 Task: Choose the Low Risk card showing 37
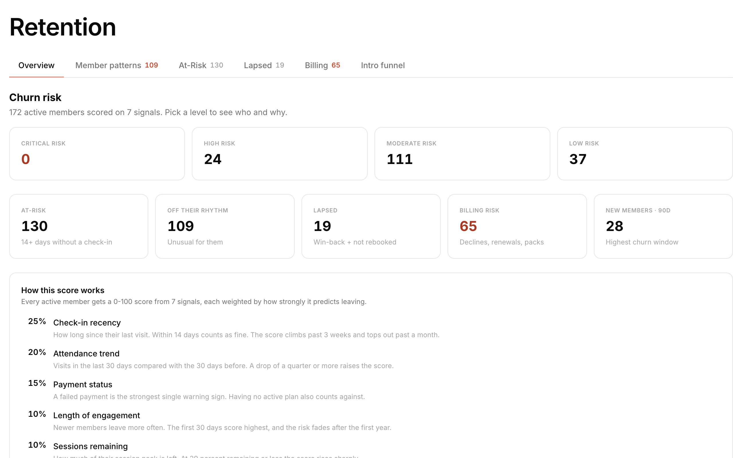[x=645, y=154]
